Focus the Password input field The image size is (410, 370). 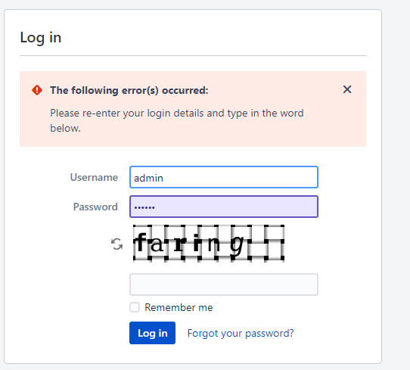[x=224, y=207]
